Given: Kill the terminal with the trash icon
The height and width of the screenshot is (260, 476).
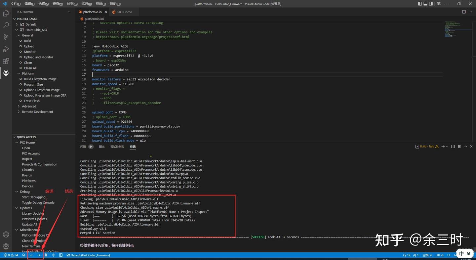Looking at the screenshot, I should point(459,146).
